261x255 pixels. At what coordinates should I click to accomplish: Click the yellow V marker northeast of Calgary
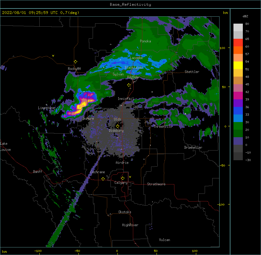coord(130,177)
